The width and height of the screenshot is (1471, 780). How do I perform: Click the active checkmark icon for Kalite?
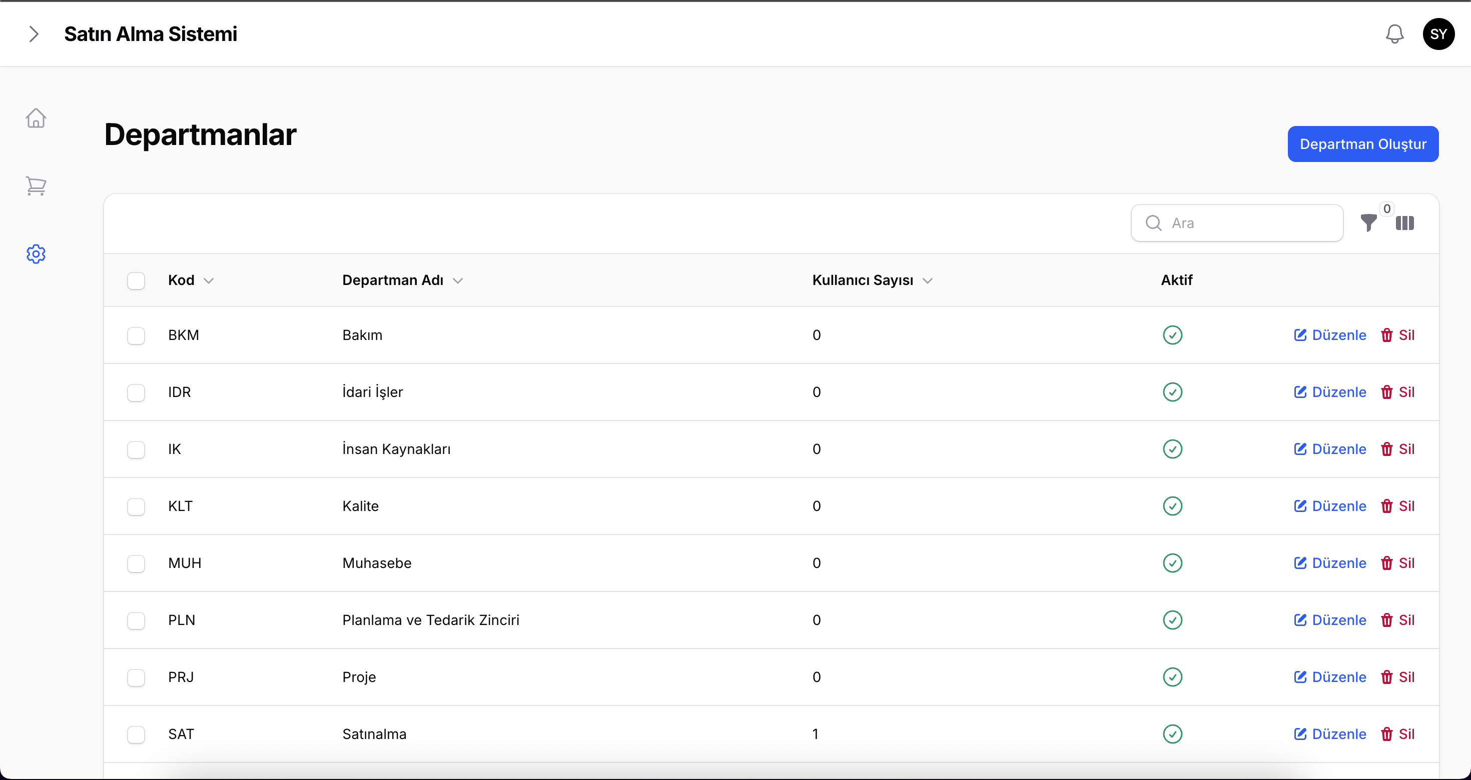(1172, 506)
